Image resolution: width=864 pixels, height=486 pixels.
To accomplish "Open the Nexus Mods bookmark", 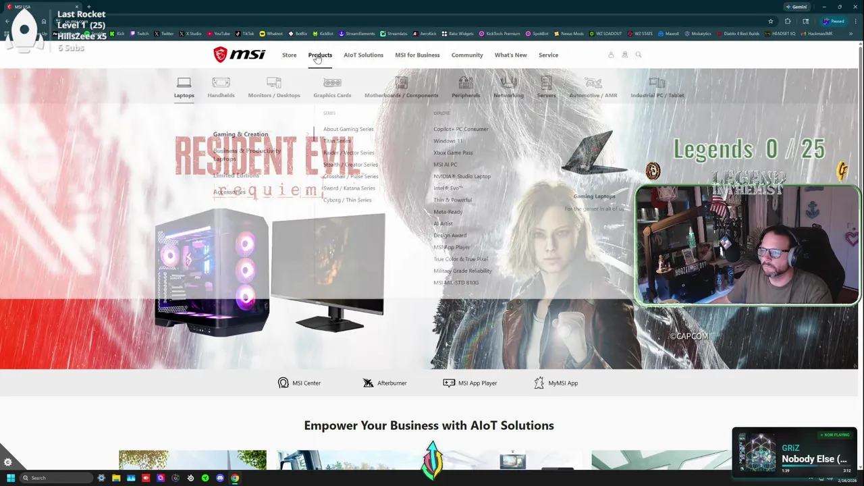I will [568, 34].
